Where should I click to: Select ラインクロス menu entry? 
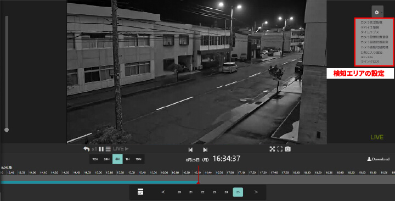pyautogui.click(x=370, y=62)
